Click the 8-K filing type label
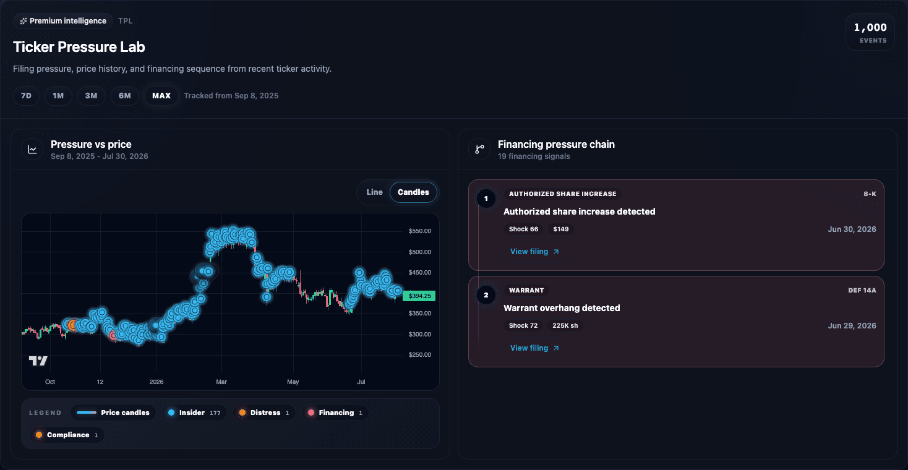The image size is (908, 470). [x=870, y=194]
